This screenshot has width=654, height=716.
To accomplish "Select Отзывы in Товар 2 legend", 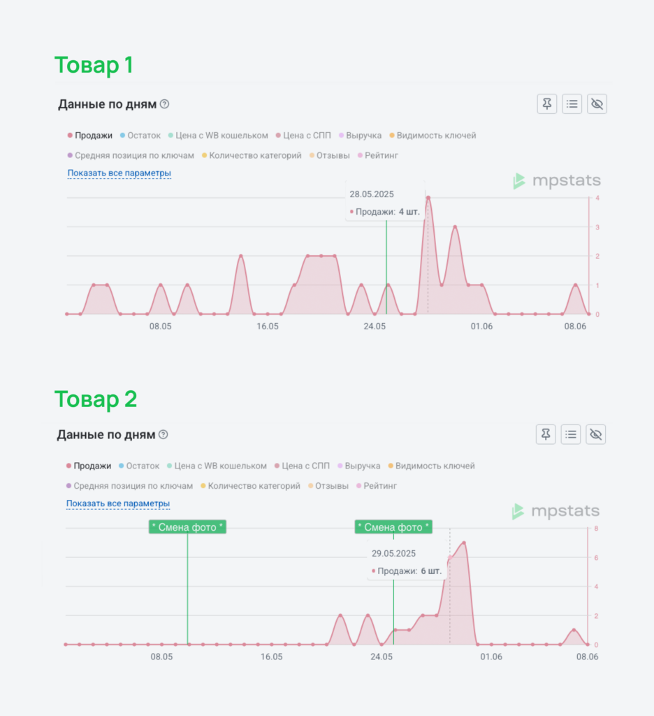I will [331, 485].
